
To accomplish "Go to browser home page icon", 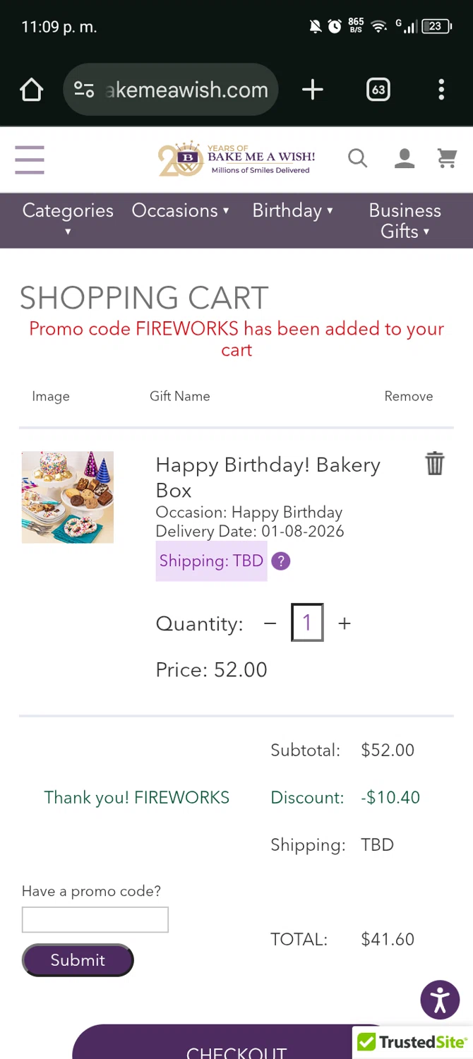I will 32,90.
